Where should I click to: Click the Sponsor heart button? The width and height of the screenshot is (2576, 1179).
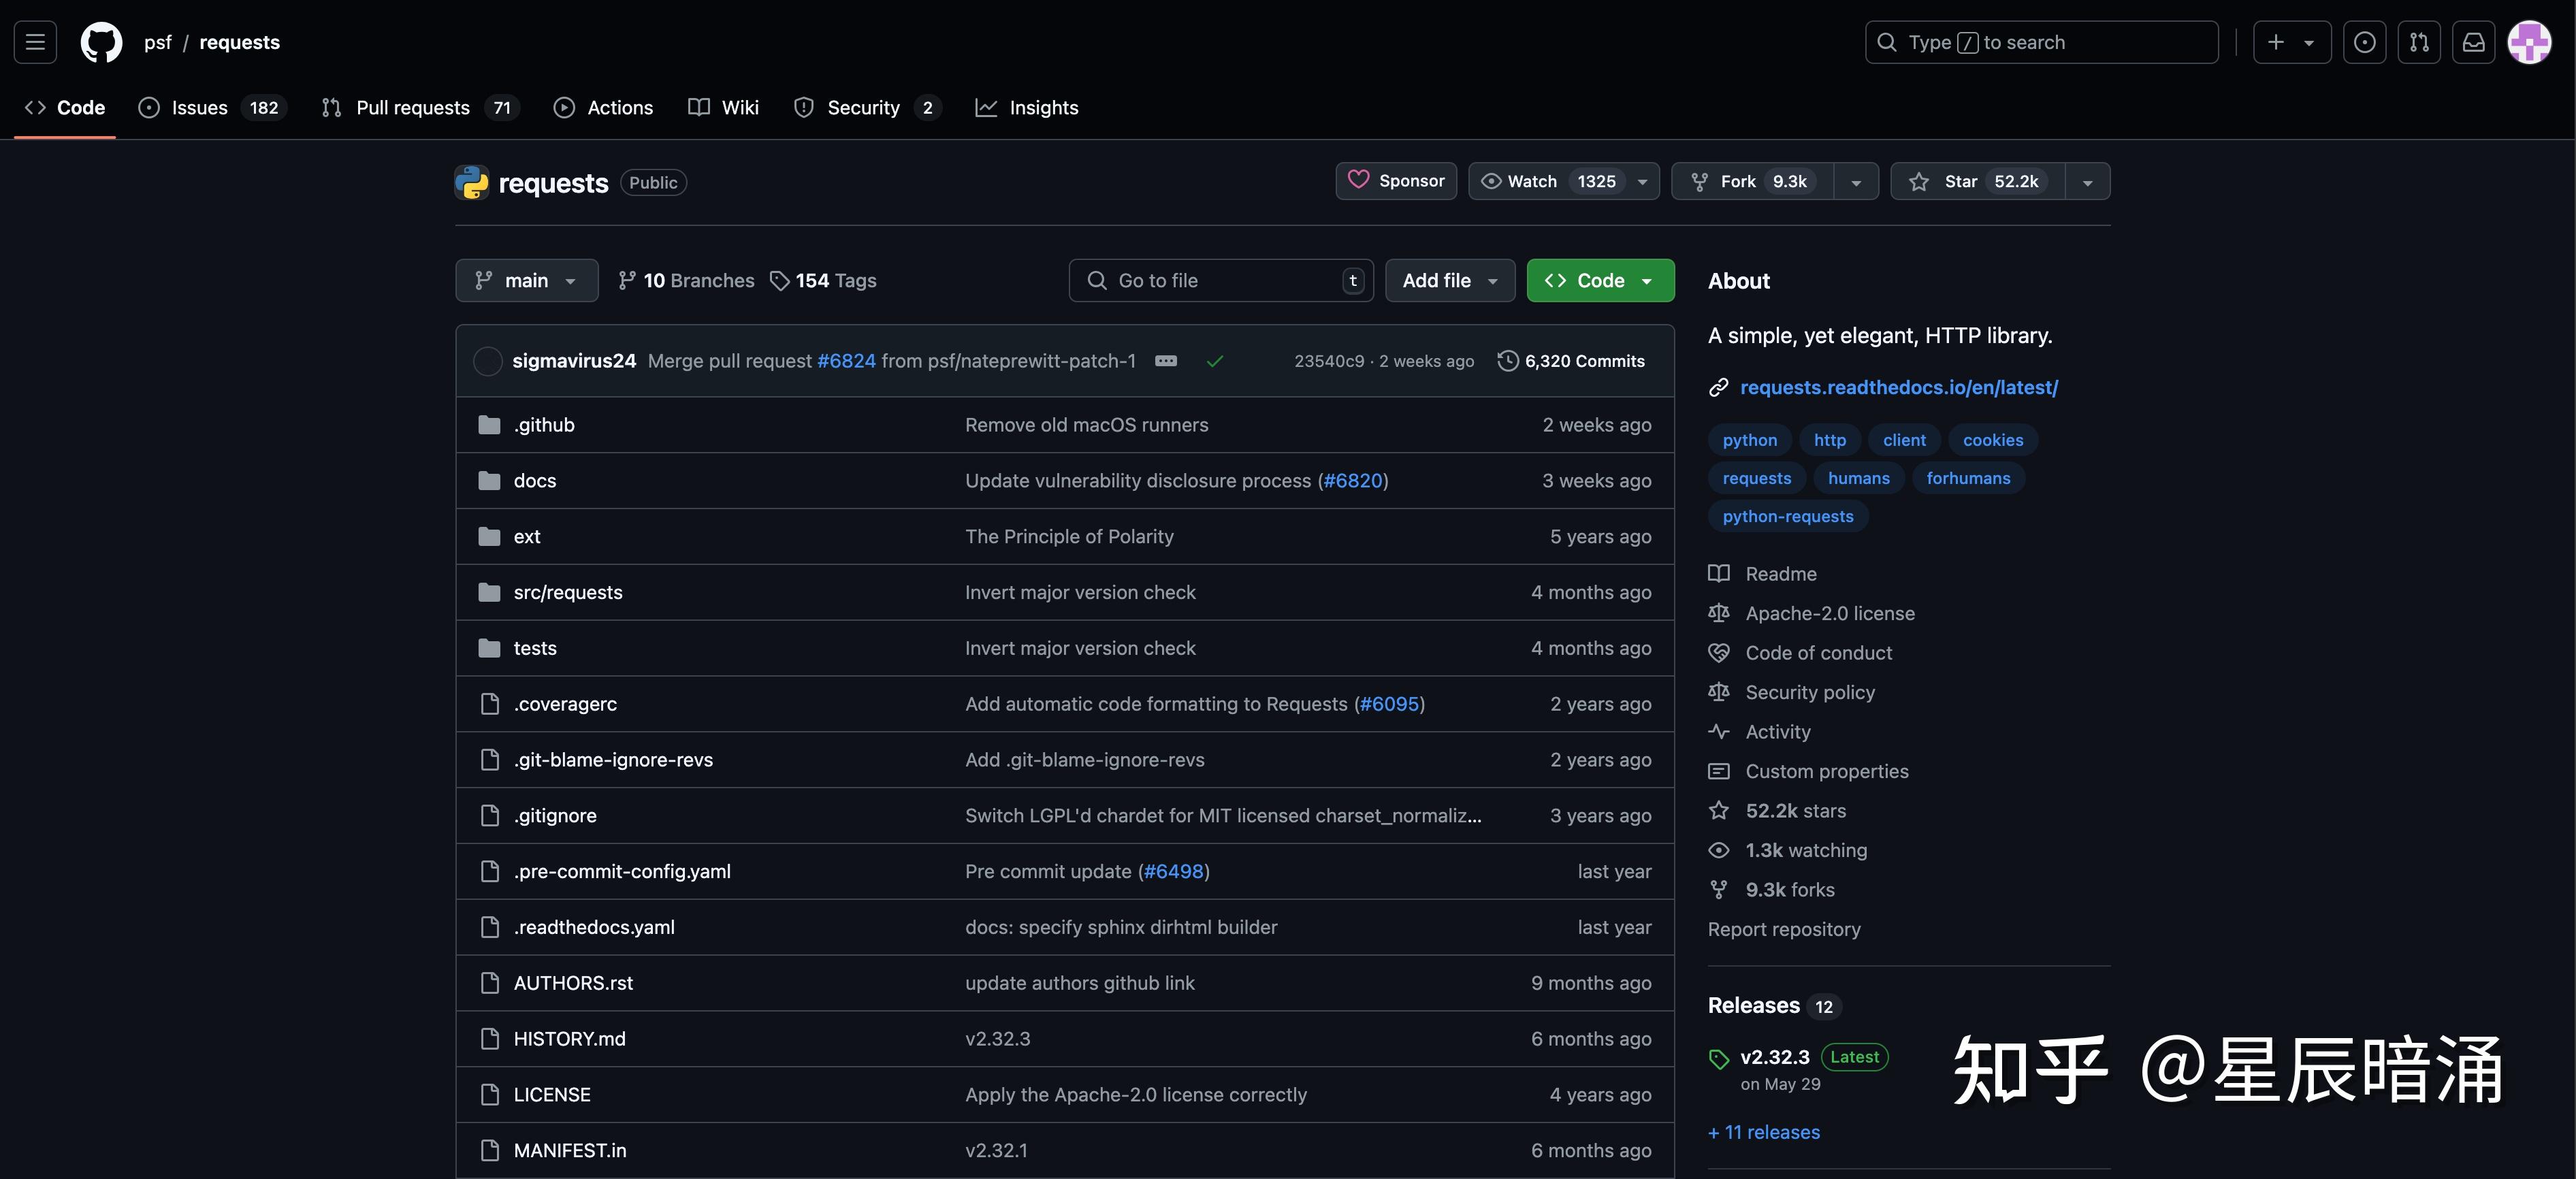[x=1396, y=181]
